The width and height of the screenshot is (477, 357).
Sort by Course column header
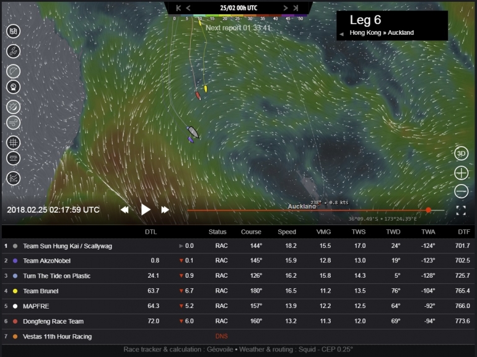click(x=251, y=232)
